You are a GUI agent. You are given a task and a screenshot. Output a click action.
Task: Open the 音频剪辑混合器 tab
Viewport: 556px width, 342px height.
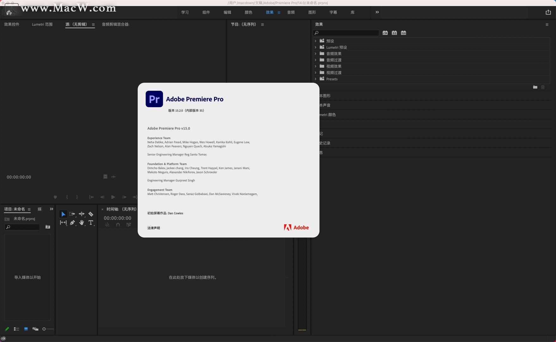click(x=115, y=24)
